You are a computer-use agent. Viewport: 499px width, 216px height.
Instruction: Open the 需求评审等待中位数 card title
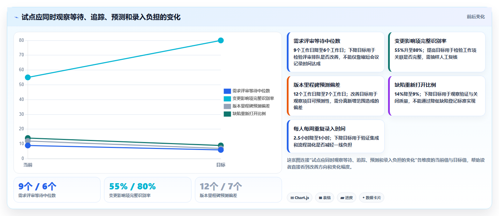click(x=317, y=41)
